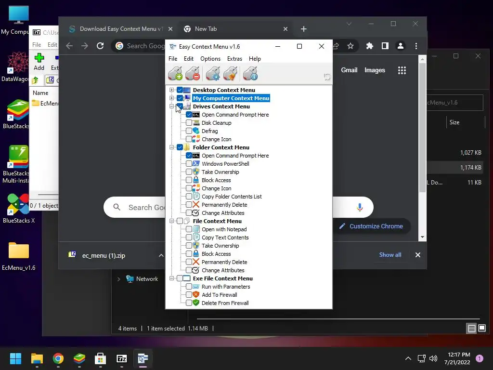Enable the Disk Cleanup checkbox
The width and height of the screenshot is (493, 370).
(x=189, y=123)
